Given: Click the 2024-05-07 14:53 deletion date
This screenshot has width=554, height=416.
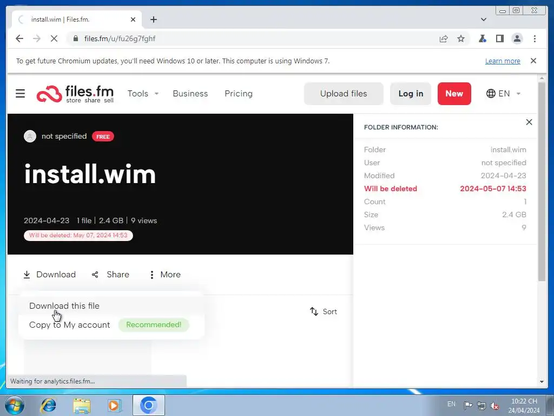Looking at the screenshot, I should pyautogui.click(x=493, y=188).
